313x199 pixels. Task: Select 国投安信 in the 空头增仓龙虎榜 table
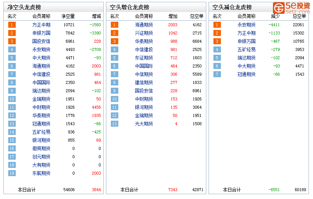[x=144, y=91]
